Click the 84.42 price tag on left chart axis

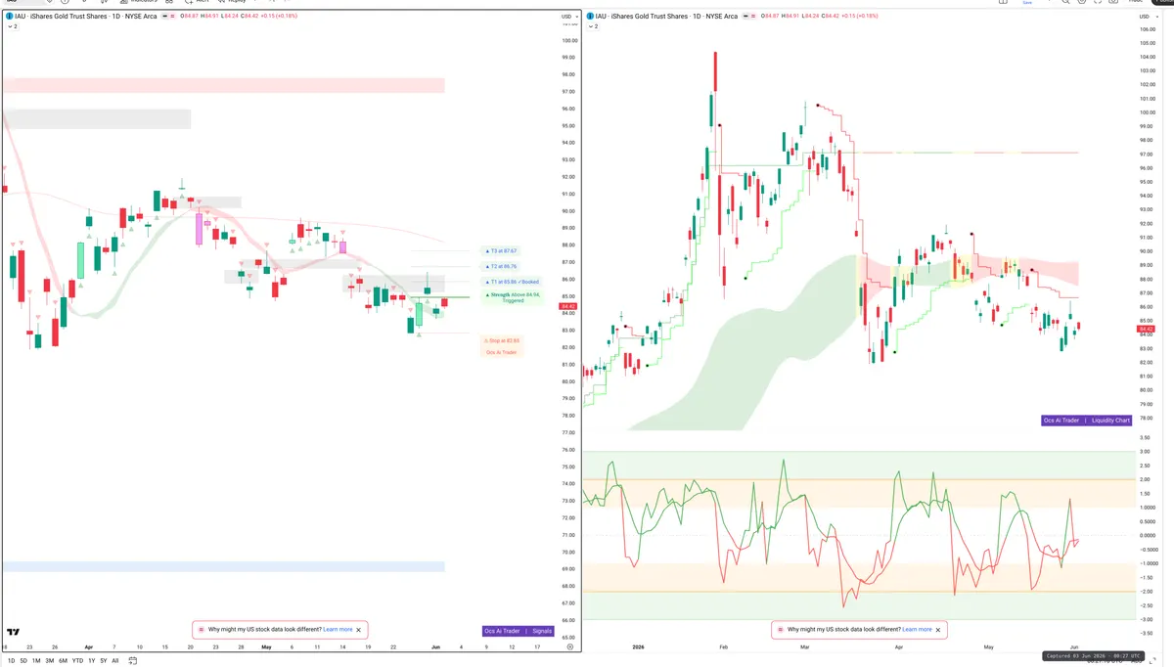tap(567, 307)
